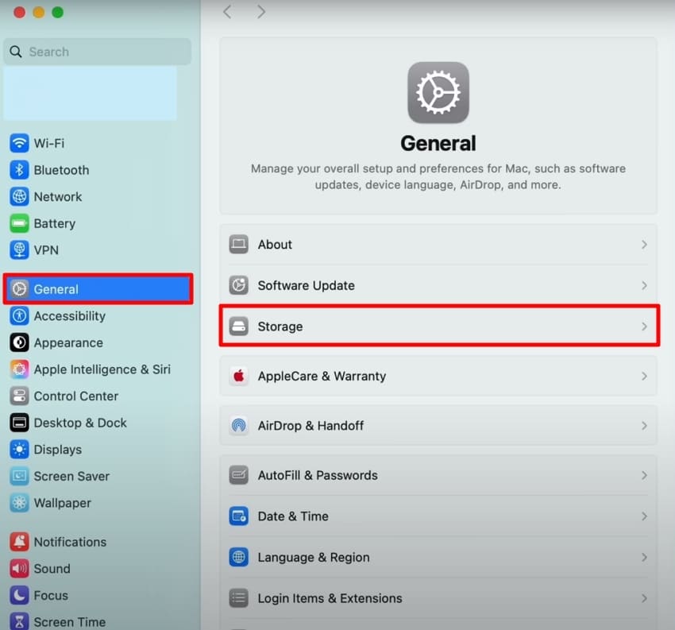The image size is (675, 630).
Task: Expand the AirDrop & Handoff entry
Action: click(645, 425)
